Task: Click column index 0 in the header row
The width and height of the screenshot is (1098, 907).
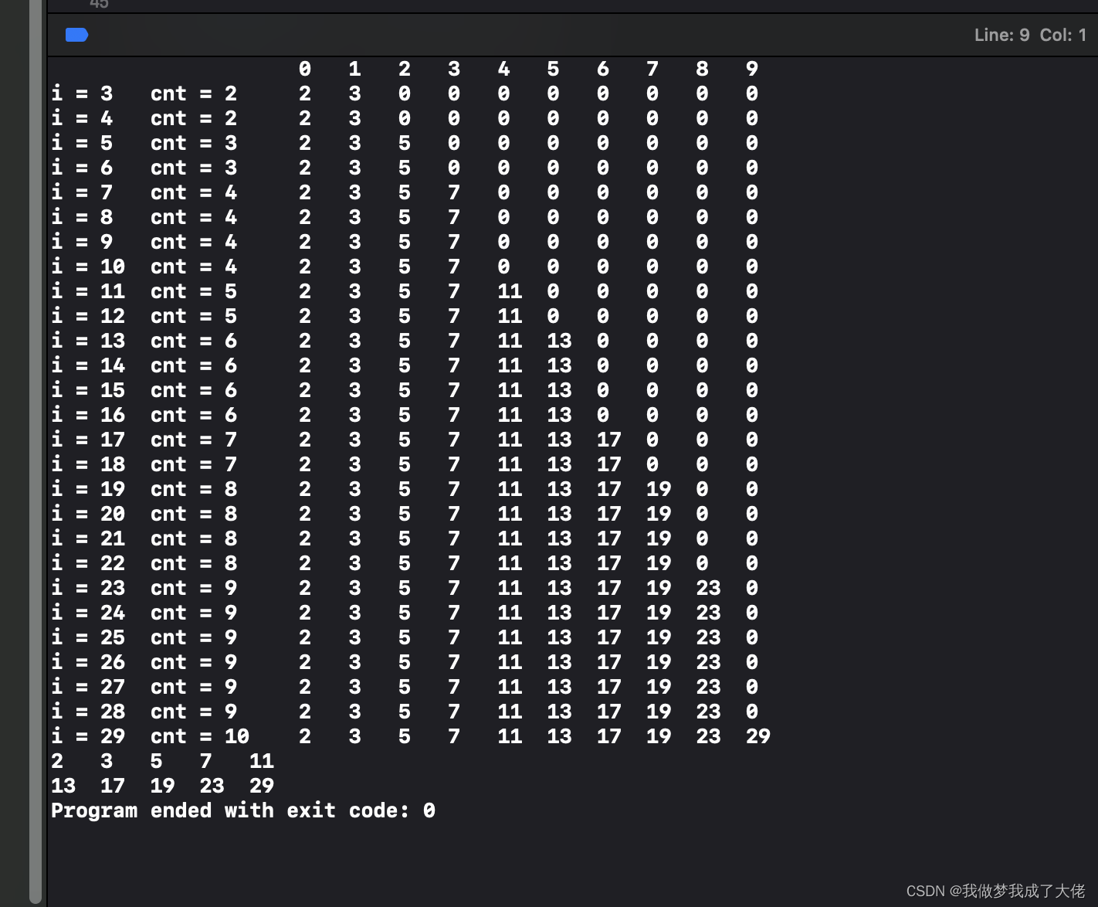Action: 305,69
